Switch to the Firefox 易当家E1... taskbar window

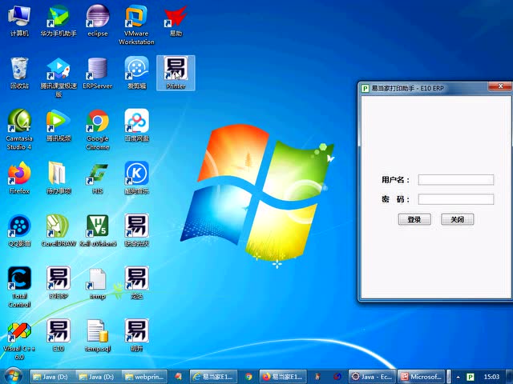pos(283,377)
